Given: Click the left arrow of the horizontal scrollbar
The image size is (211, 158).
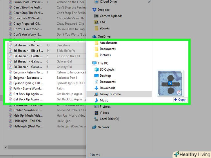Looking at the screenshot, I should 6,147.
